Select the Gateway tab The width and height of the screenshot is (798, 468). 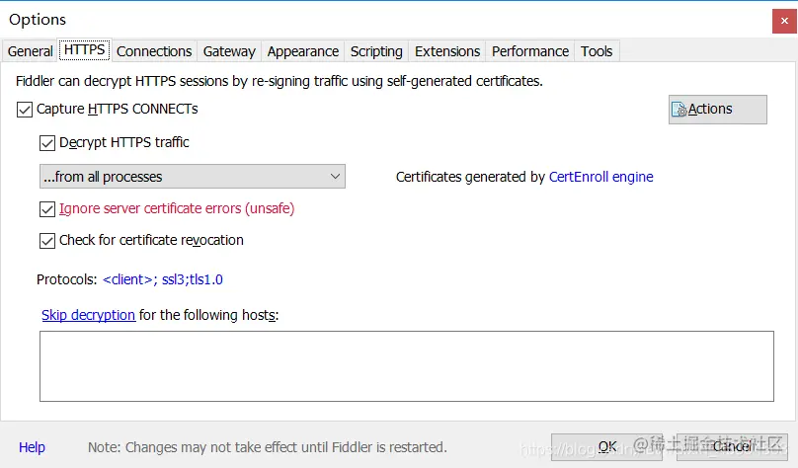pos(229,51)
